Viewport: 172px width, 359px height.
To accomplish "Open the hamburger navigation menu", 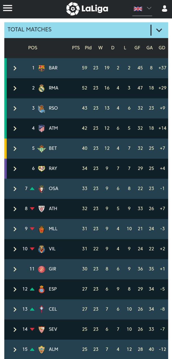I will pyautogui.click(x=8, y=8).
